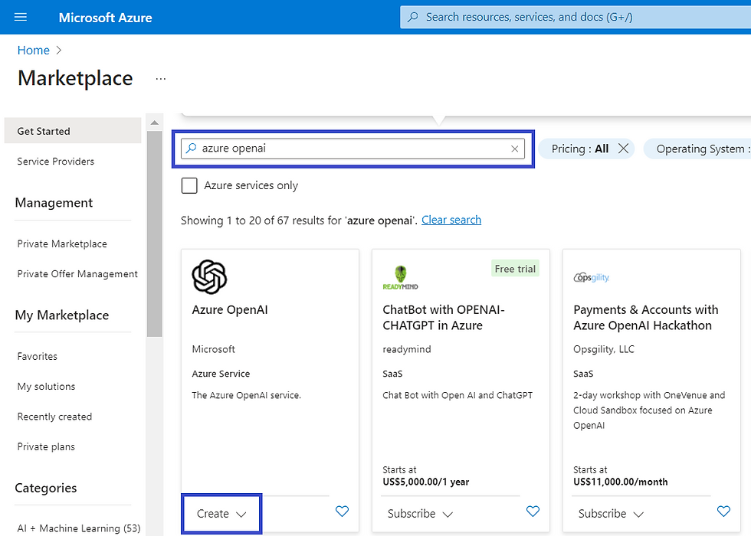Image resolution: width=751 pixels, height=536 pixels.
Task: Focus the global Search resources box
Action: 576,17
